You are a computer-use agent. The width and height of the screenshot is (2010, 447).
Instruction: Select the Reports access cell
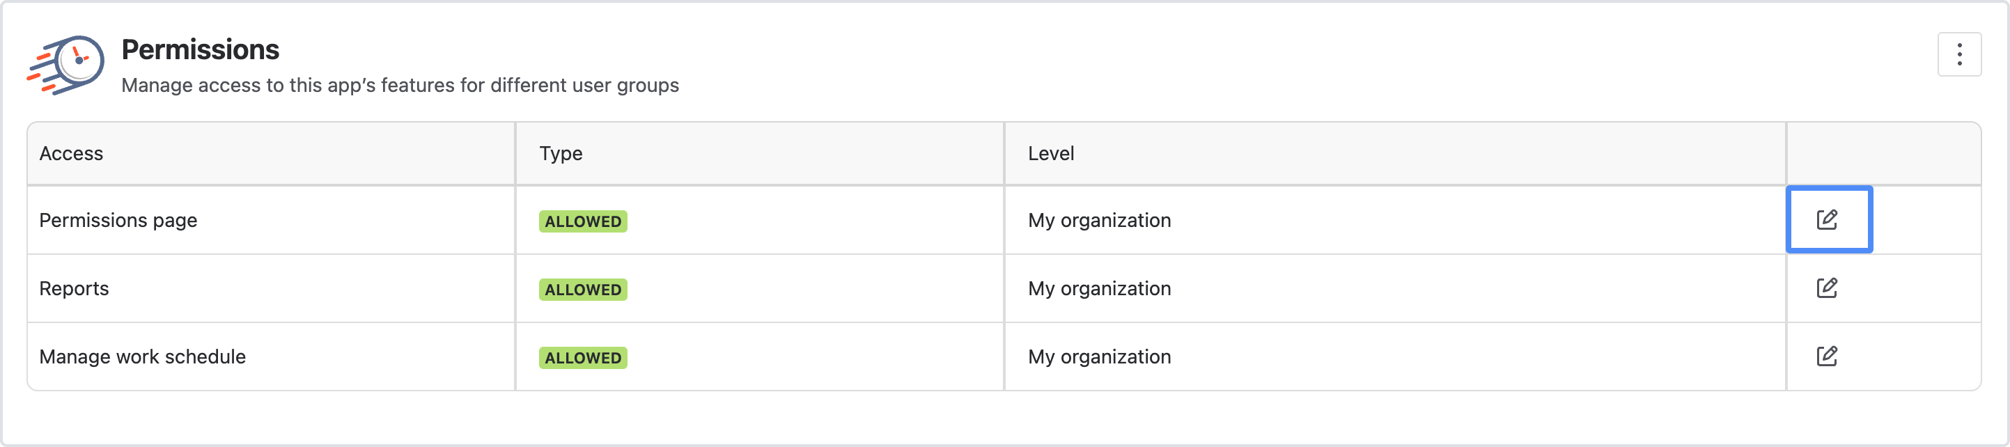coord(74,289)
